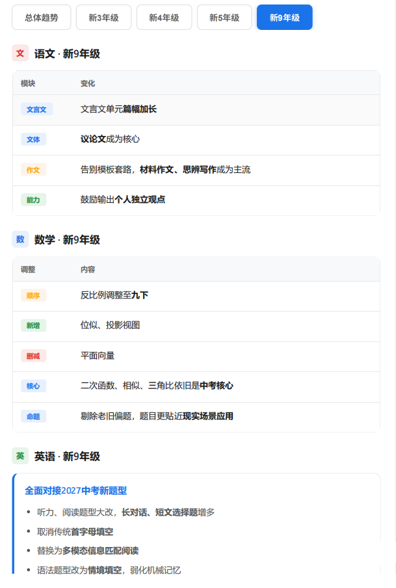396x588 pixels.
Task: Click the blue 核心 tag badge
Action: pos(33,386)
